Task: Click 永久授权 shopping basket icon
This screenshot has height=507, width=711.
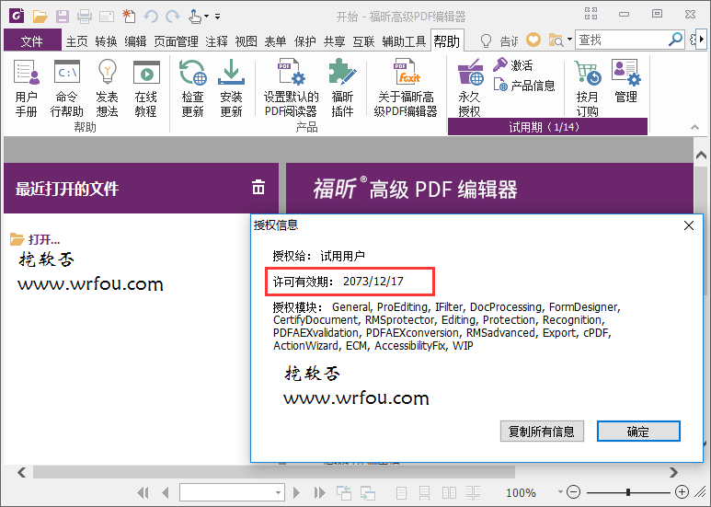Action: [x=469, y=88]
